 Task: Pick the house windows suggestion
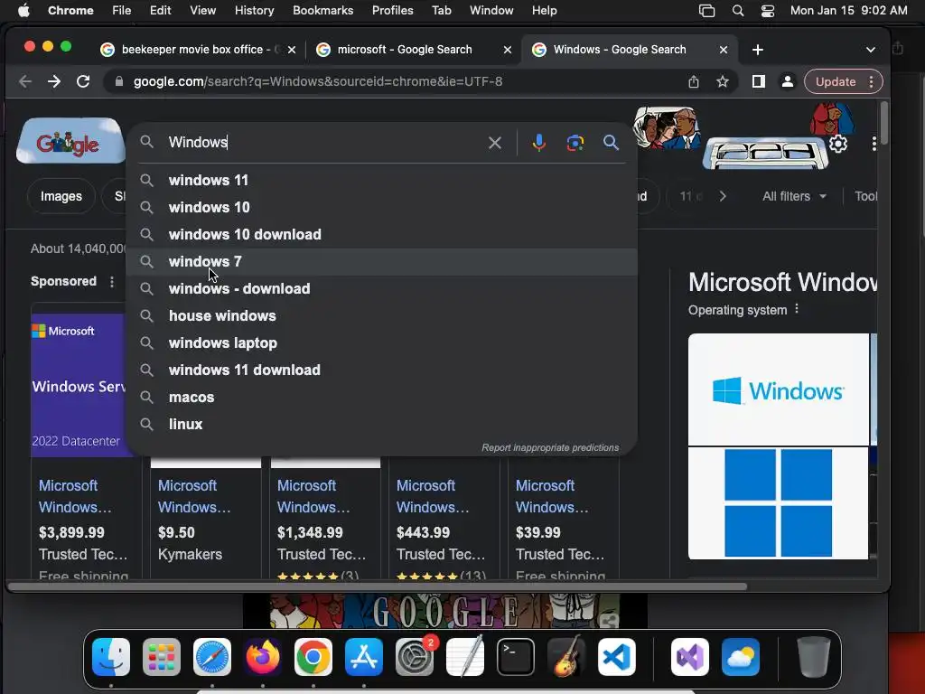click(381, 315)
